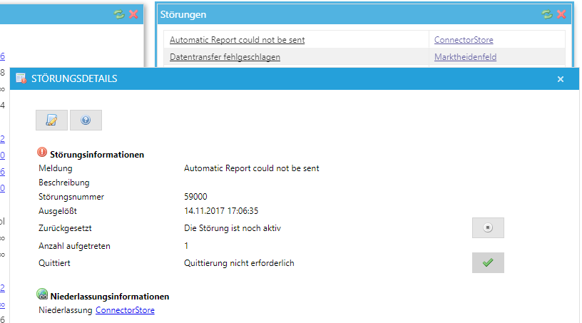Close the Störungsdetails dialog
The height and width of the screenshot is (323, 582).
561,79
